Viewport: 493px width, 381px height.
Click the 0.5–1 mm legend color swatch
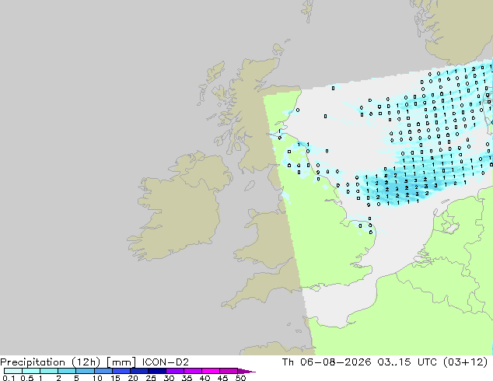(31, 371)
